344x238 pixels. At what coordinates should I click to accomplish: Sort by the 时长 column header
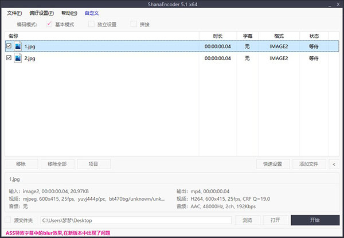[218, 36]
